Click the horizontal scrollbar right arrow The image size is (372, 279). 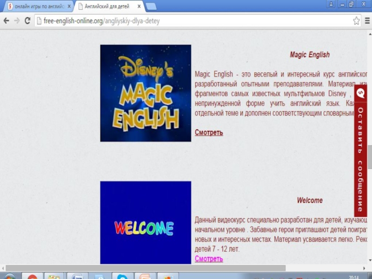(364, 268)
